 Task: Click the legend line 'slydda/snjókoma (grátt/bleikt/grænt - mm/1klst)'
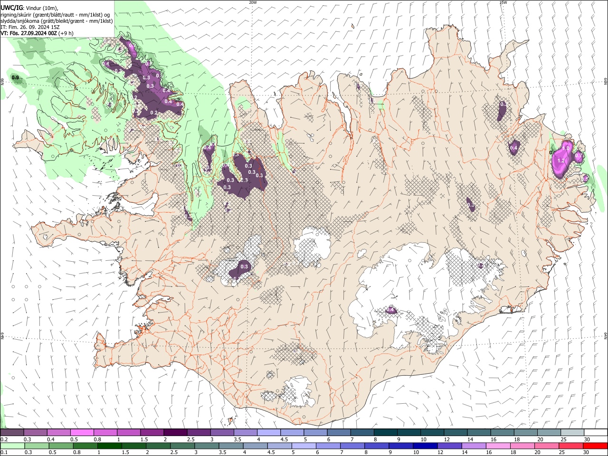pos(57,21)
